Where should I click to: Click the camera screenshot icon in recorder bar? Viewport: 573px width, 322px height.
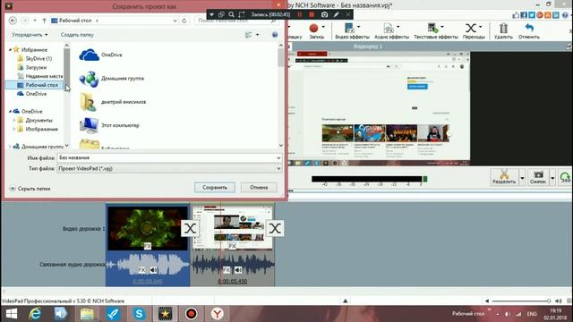[324, 14]
